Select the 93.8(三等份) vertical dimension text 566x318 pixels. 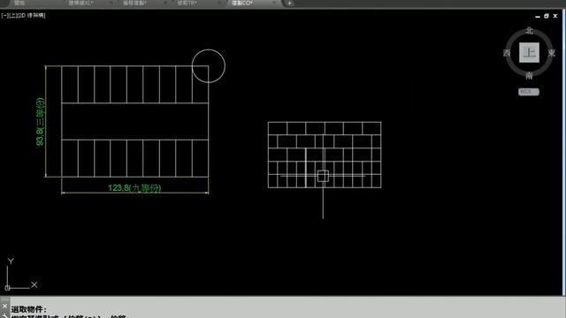coord(40,122)
